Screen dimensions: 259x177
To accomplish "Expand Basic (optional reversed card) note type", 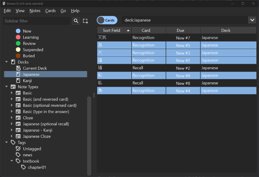I will click(12, 106).
